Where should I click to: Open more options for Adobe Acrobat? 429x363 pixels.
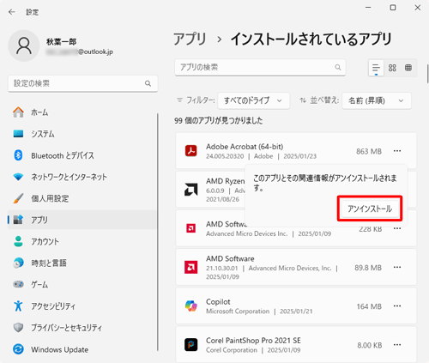(x=397, y=151)
